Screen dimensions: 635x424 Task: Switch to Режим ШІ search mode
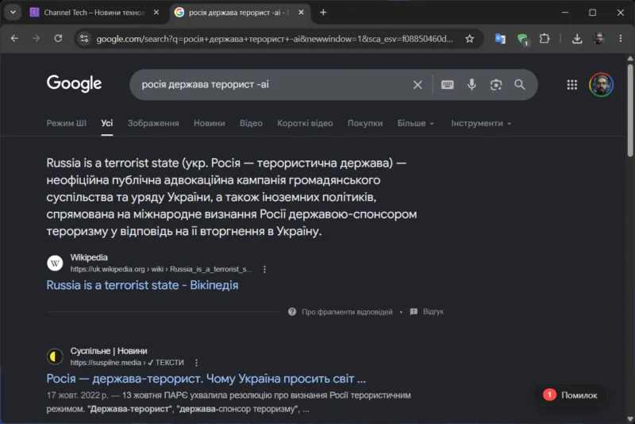coord(67,123)
